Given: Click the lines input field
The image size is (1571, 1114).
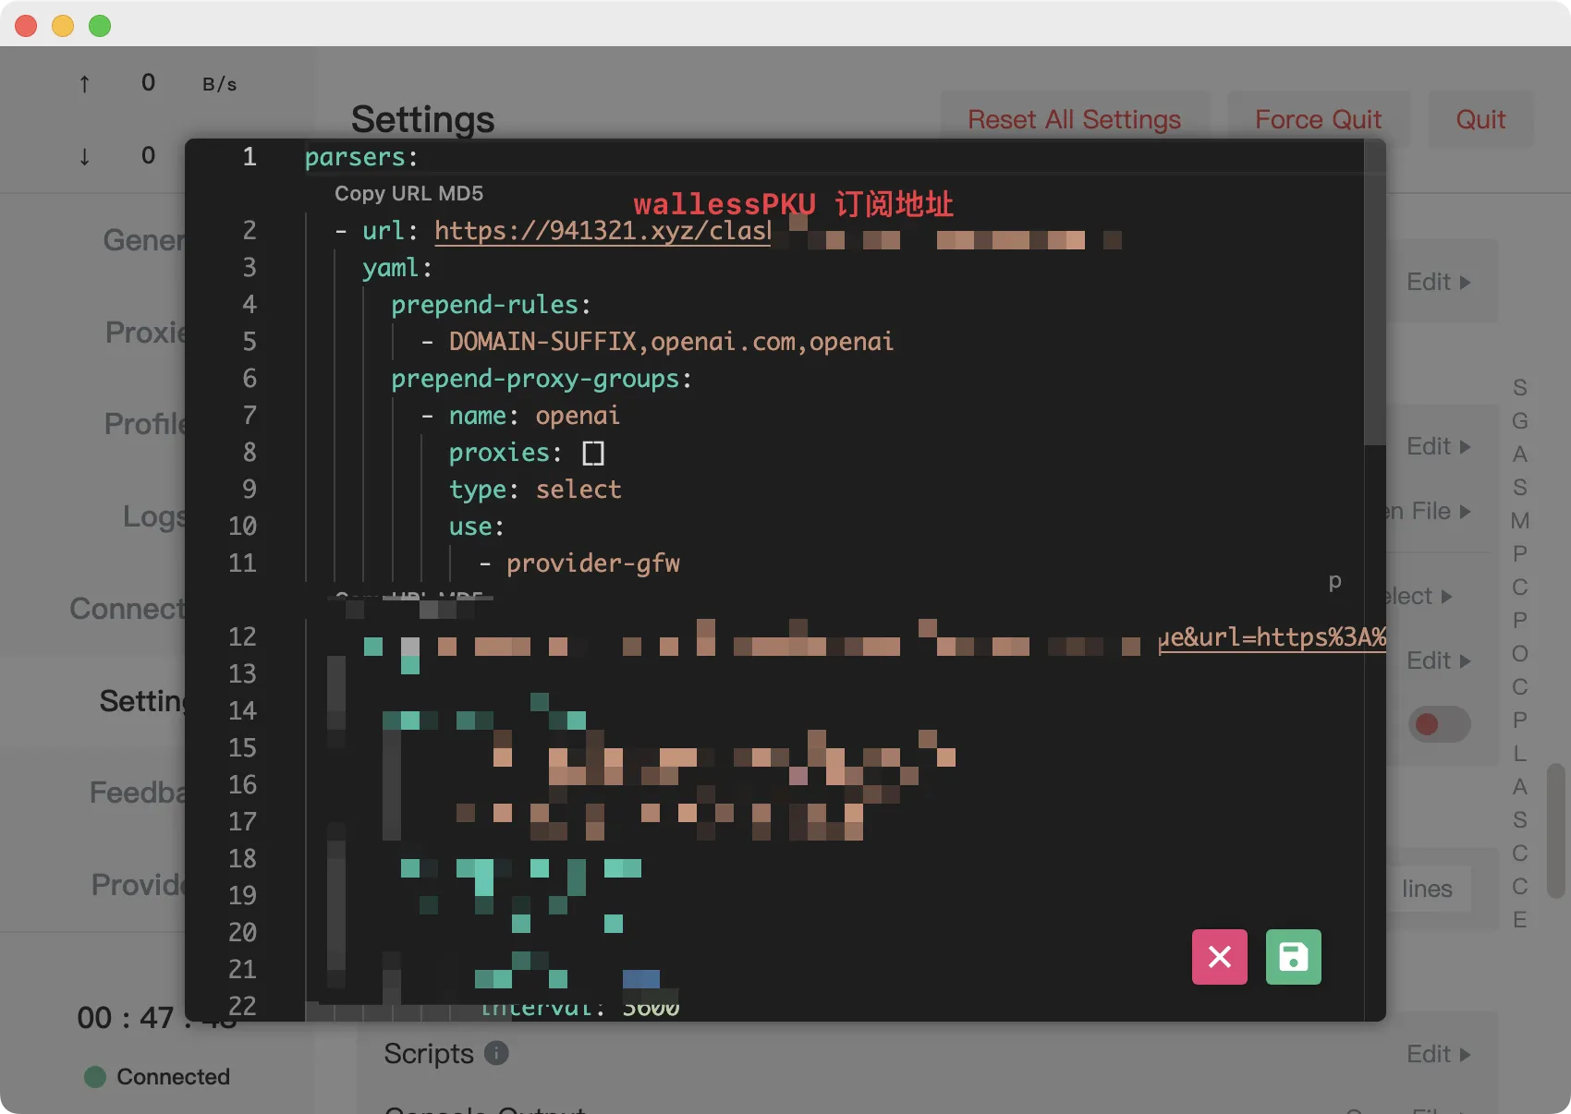Looking at the screenshot, I should pos(1427,889).
